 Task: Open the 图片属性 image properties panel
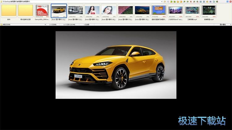[x=223, y=24]
